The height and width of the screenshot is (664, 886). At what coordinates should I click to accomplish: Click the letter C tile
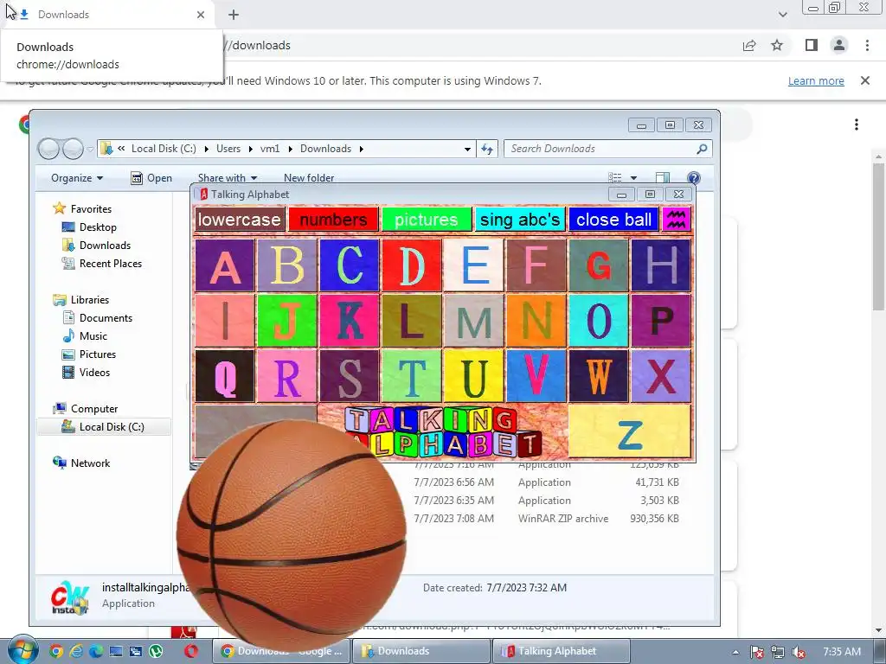pyautogui.click(x=350, y=265)
